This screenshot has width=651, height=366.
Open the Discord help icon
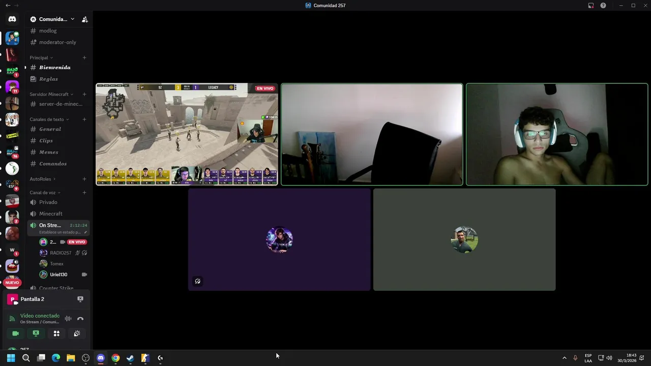click(603, 6)
